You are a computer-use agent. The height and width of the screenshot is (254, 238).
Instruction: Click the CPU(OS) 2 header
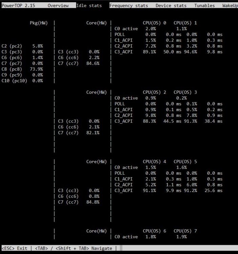pos(154,92)
